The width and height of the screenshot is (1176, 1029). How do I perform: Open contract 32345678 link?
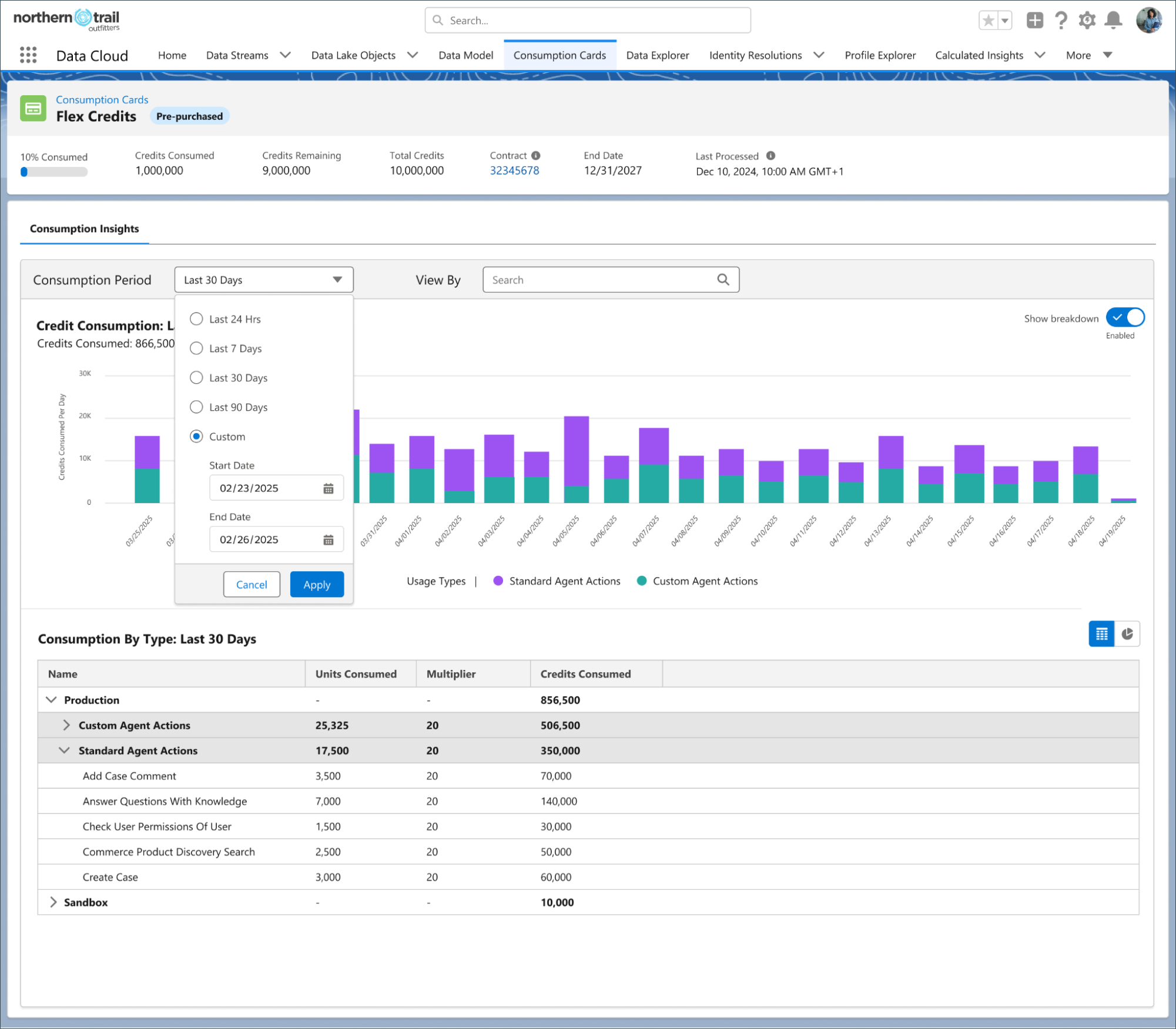tap(514, 170)
